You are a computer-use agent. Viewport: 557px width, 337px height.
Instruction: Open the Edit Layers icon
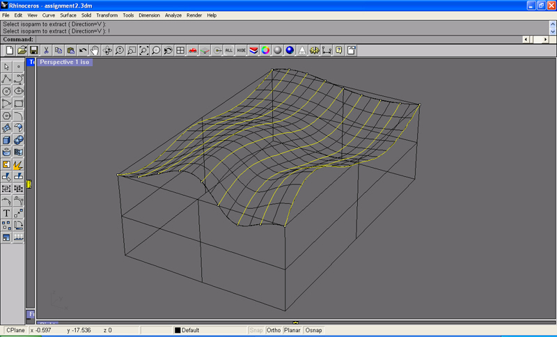point(253,50)
